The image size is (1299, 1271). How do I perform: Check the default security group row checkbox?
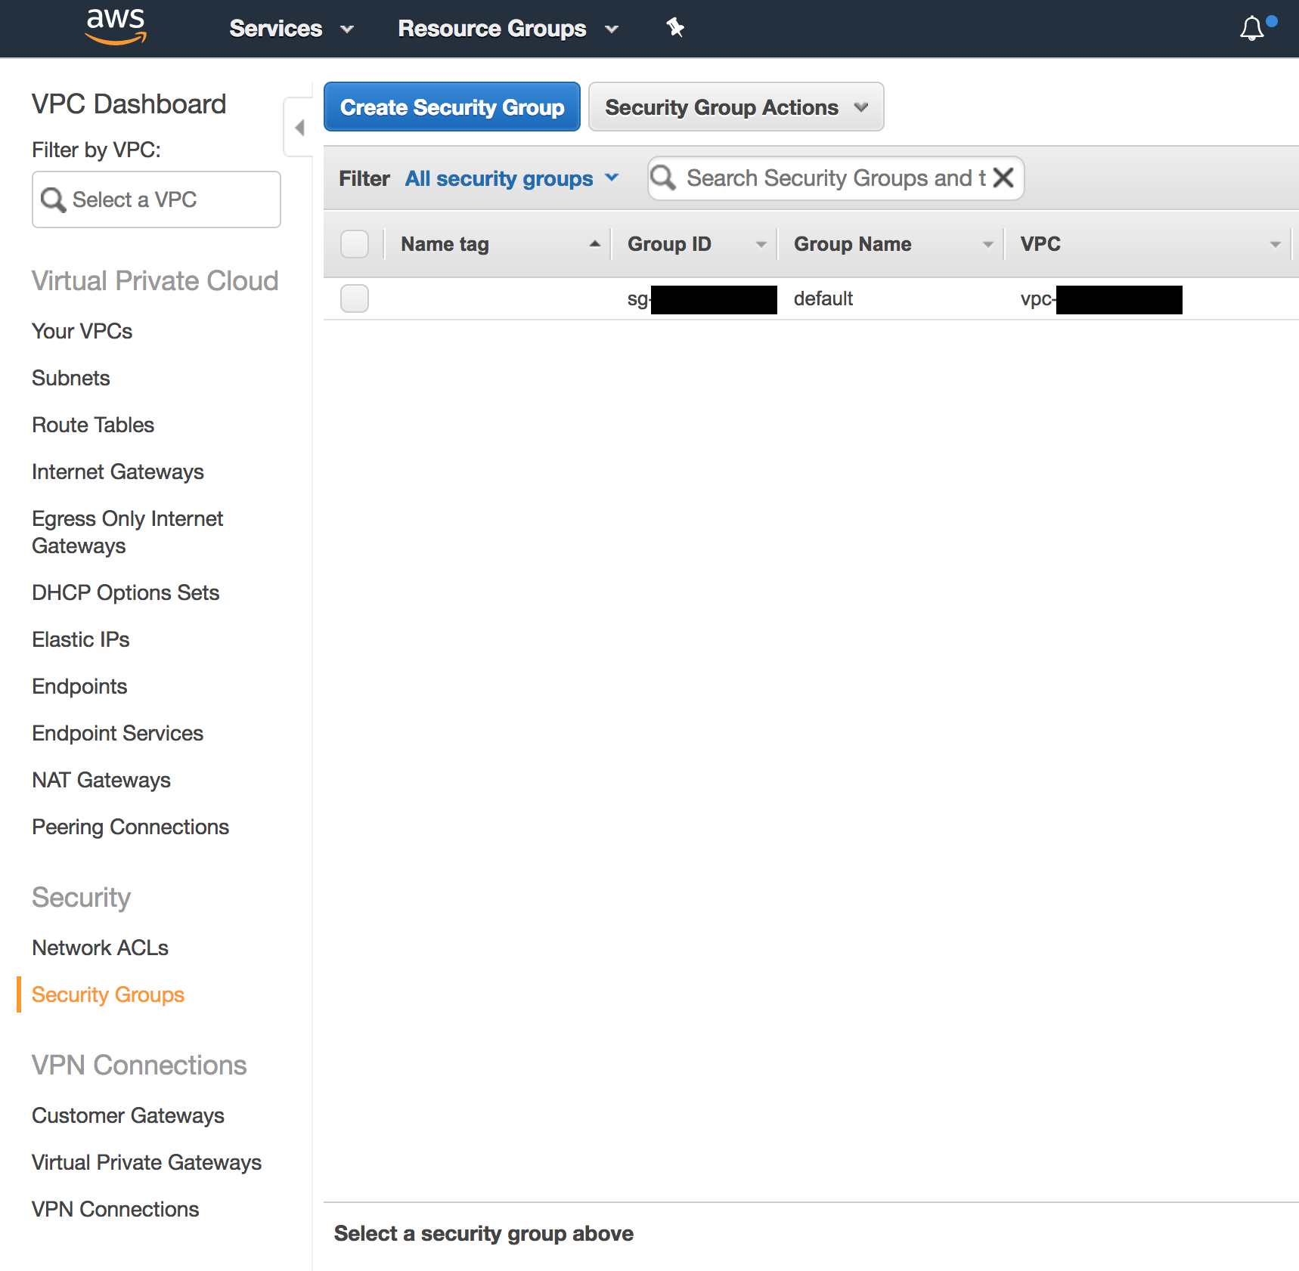click(x=355, y=298)
